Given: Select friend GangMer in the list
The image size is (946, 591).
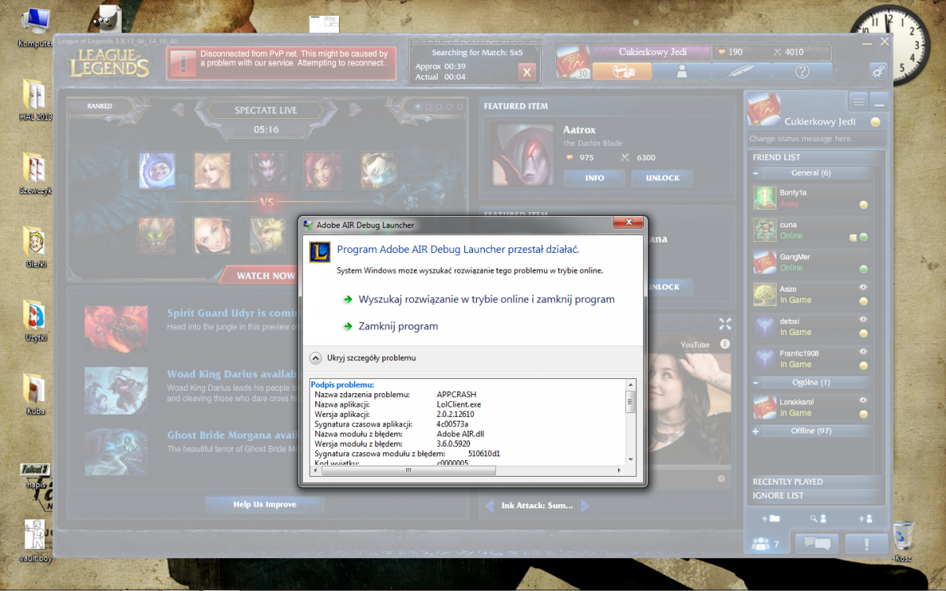Looking at the screenshot, I should pyautogui.click(x=811, y=262).
